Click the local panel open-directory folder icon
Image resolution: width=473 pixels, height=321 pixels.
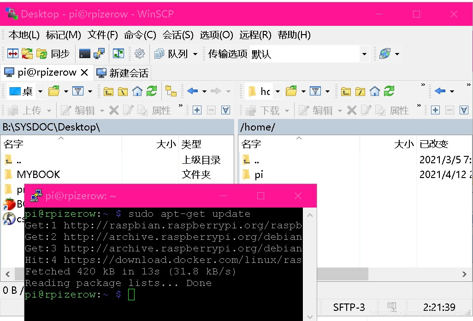[x=54, y=91]
